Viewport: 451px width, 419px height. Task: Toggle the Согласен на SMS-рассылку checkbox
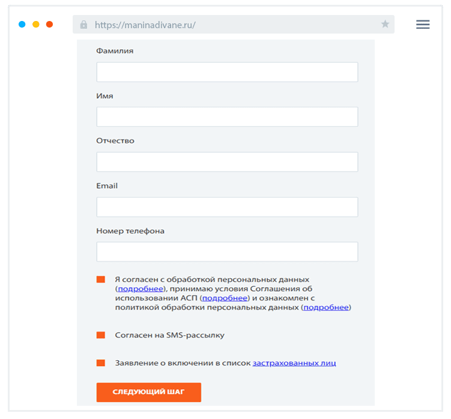101,335
